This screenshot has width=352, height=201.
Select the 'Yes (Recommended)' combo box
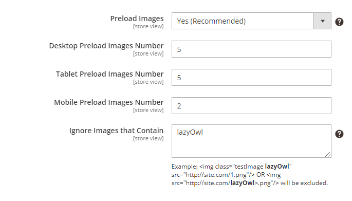pyautogui.click(x=251, y=21)
